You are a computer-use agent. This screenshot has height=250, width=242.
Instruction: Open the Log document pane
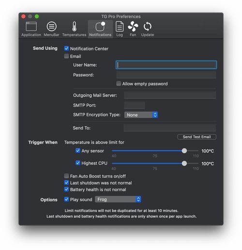point(120,29)
